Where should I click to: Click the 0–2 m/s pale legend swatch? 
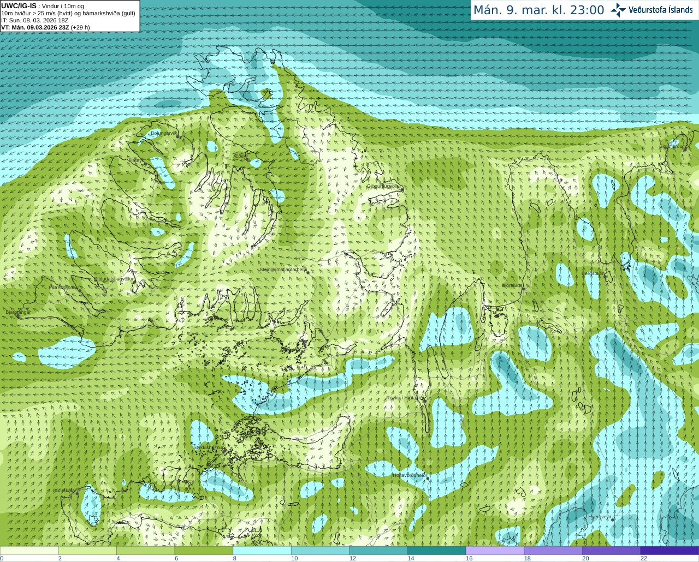click(29, 551)
